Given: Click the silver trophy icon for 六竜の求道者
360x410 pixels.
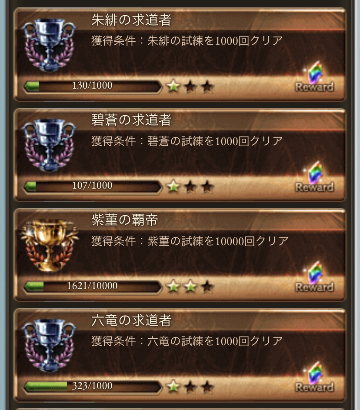Looking at the screenshot, I should click(49, 345).
